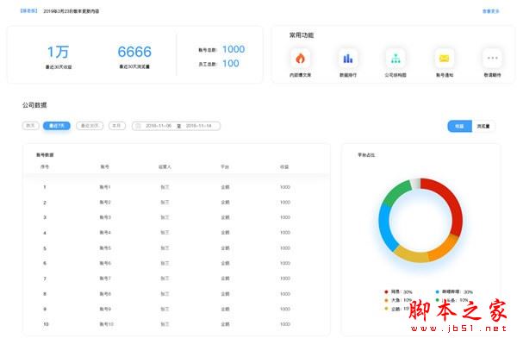Click the 2018-11-14 end date
The image size is (517, 338).
coord(198,126)
